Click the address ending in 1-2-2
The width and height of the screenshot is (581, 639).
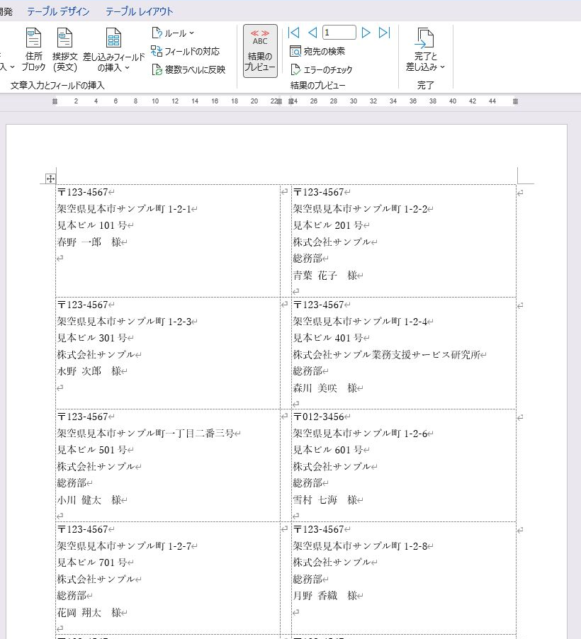[361, 209]
